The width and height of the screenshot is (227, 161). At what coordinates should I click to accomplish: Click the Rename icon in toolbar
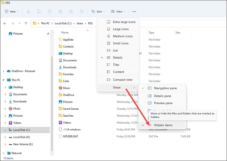click(x=61, y=11)
